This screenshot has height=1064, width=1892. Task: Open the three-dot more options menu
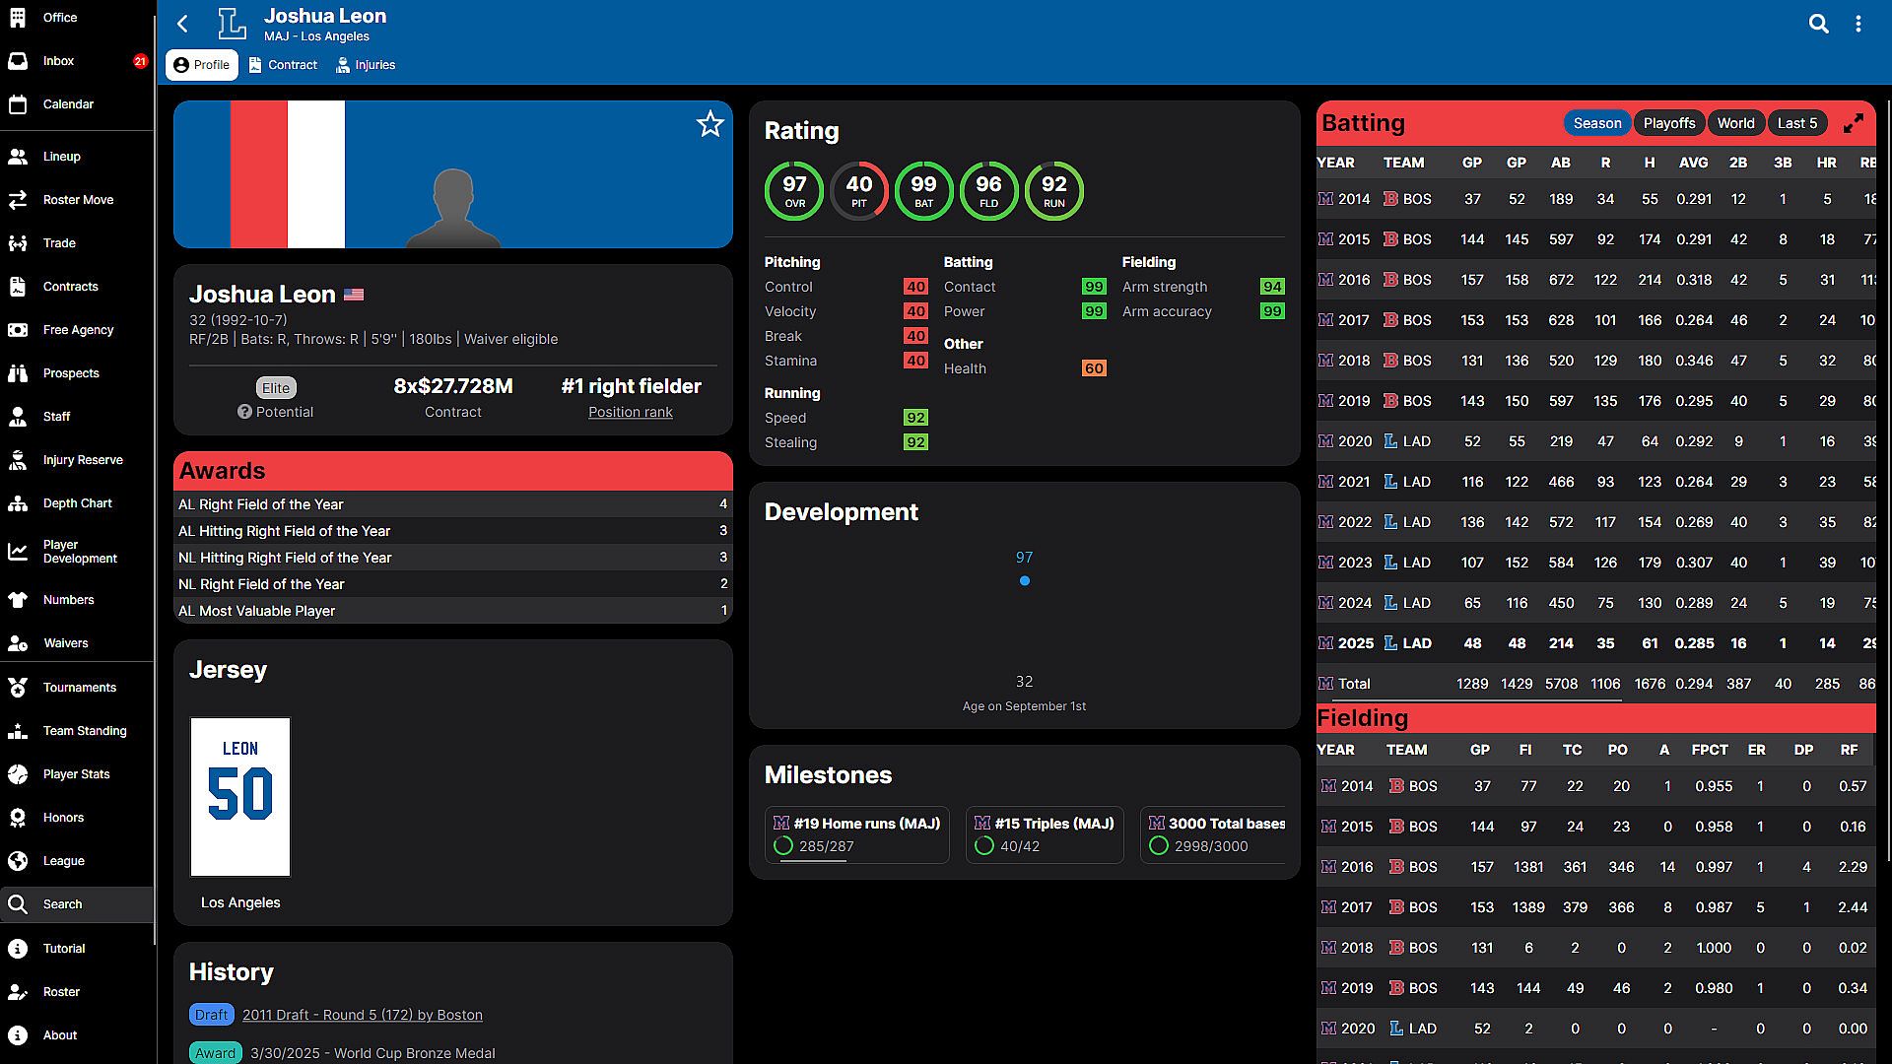pyautogui.click(x=1858, y=24)
